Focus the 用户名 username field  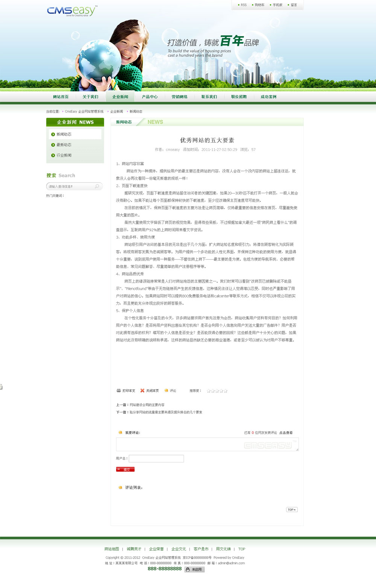156,459
